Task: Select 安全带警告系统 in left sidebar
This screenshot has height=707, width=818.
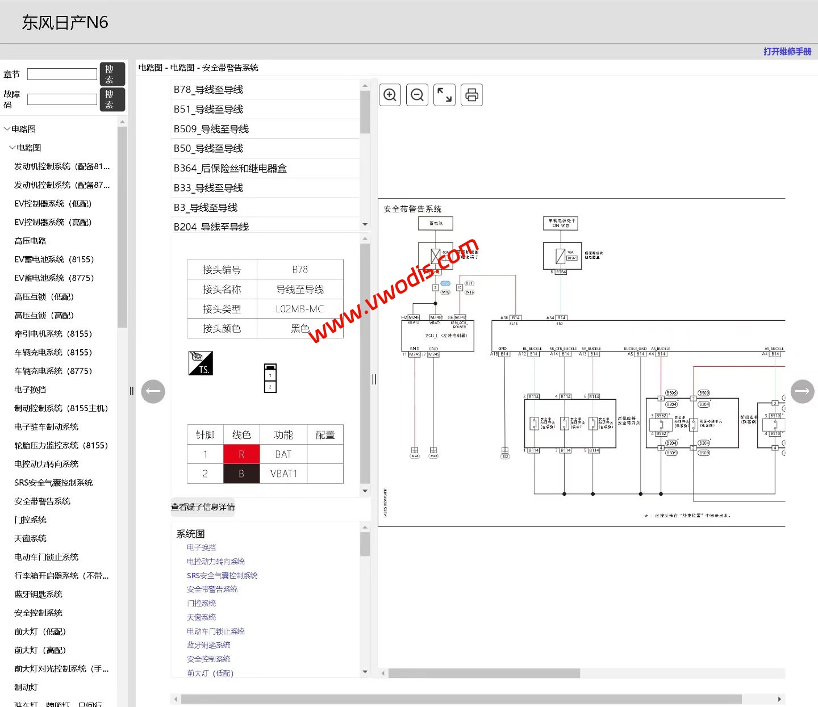Action: pos(41,501)
